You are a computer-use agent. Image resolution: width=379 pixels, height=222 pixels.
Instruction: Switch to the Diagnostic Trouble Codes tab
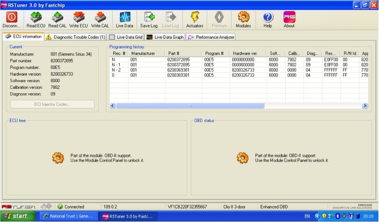(x=78, y=37)
